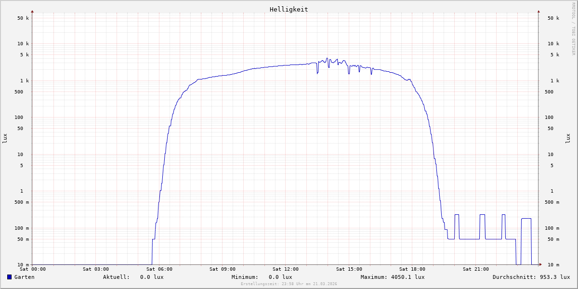Screen dimensions: 578x289
Task: Click the Aktuell 0.0 lux value
Action: tap(151, 277)
